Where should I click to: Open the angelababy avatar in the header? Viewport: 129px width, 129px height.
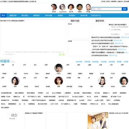62,7
